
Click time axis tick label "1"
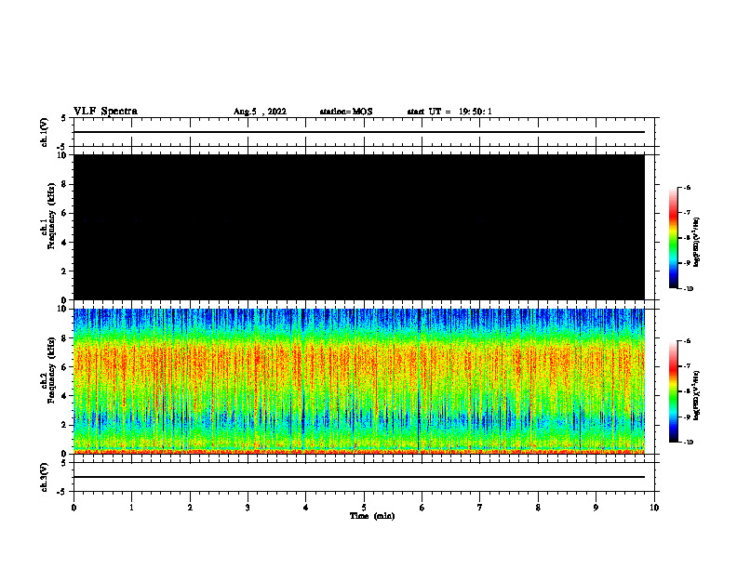click(x=131, y=508)
